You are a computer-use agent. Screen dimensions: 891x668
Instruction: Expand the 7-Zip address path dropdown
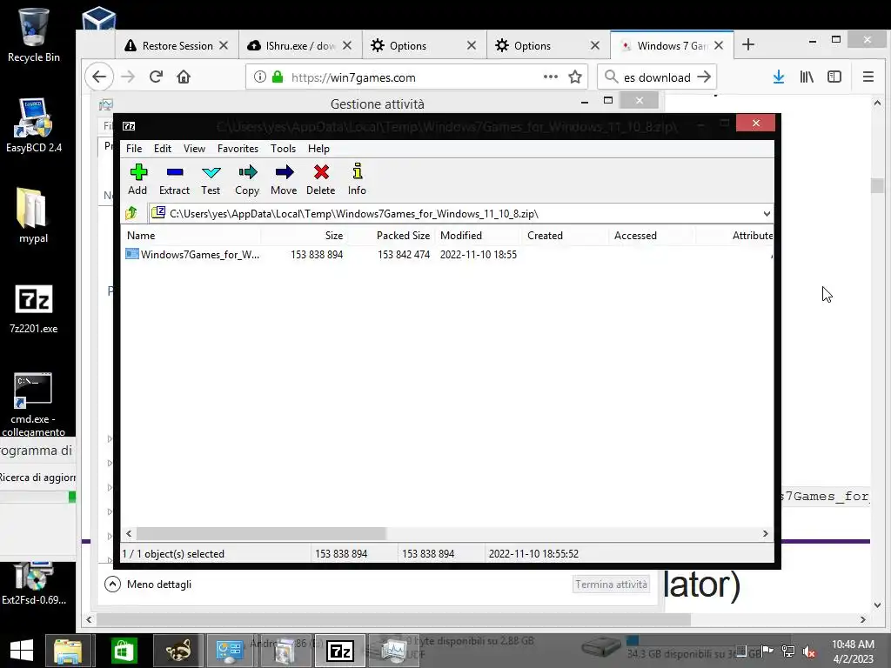pos(767,214)
